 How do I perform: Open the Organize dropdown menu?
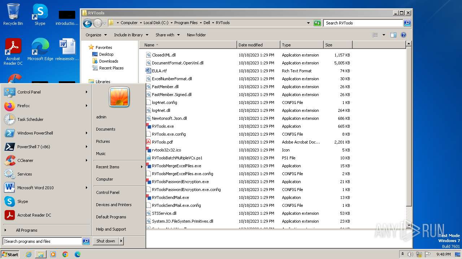point(96,35)
